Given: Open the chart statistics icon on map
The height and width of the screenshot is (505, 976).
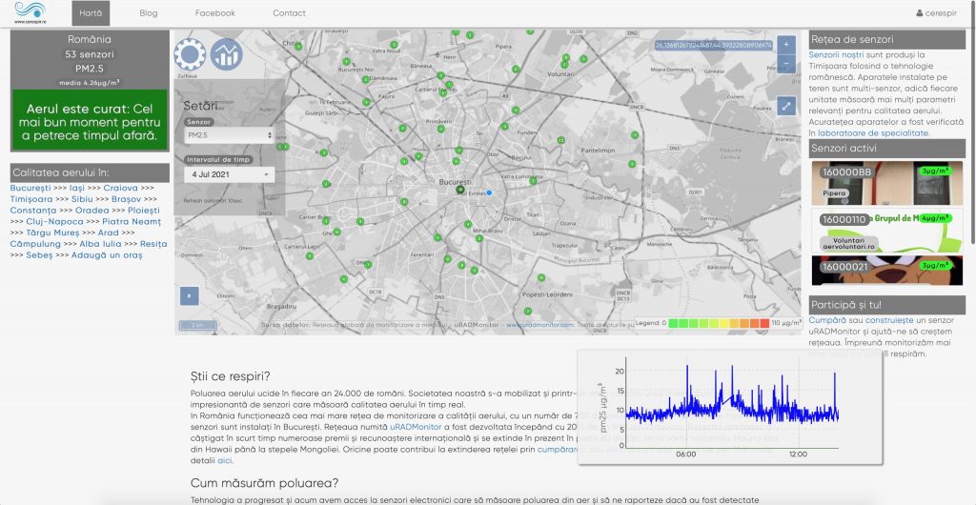Looking at the screenshot, I should [x=227, y=54].
